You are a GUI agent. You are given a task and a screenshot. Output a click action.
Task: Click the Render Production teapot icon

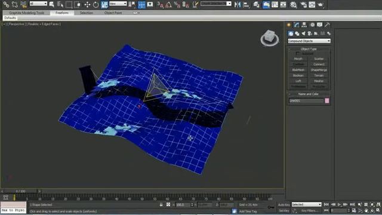tap(321, 4)
